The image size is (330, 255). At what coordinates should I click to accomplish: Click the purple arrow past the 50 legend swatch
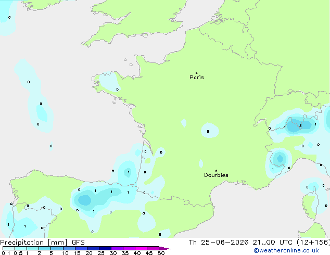165,249
